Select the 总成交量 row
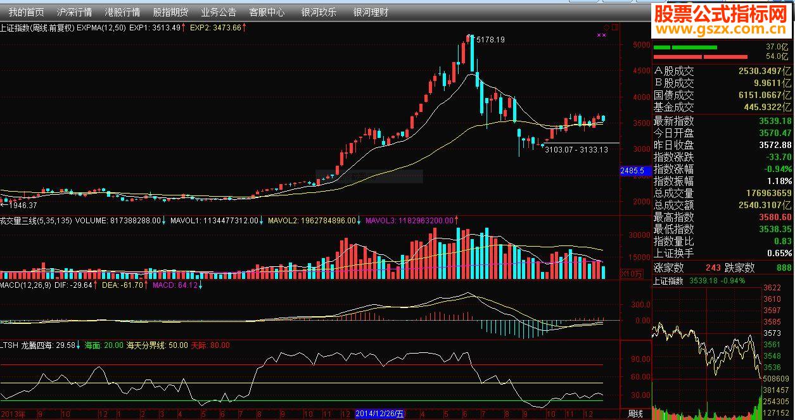The image size is (795, 420). (x=723, y=193)
